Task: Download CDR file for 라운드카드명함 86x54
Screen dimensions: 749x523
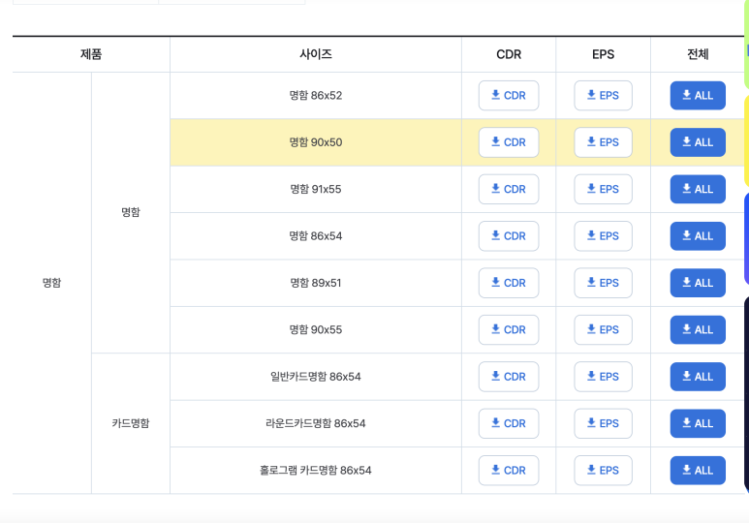Action: pyautogui.click(x=509, y=423)
